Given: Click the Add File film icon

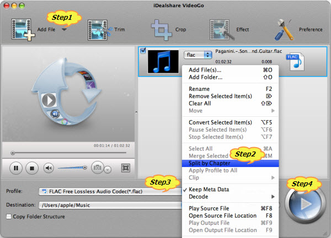Looking at the screenshot, I should coord(23,30).
